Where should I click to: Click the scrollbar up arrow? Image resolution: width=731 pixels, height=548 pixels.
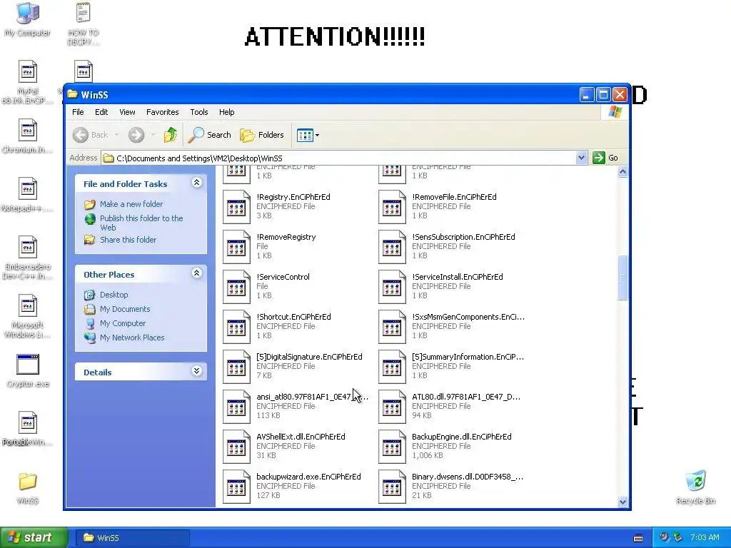pyautogui.click(x=622, y=171)
